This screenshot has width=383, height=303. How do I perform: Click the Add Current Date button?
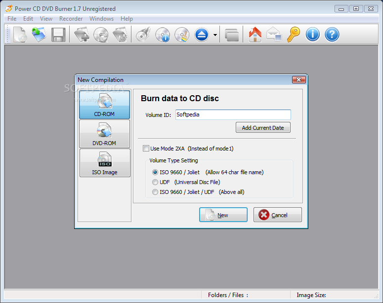point(263,128)
